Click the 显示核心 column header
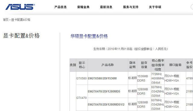The height and width of the screenshot is (111, 193). point(82,65)
